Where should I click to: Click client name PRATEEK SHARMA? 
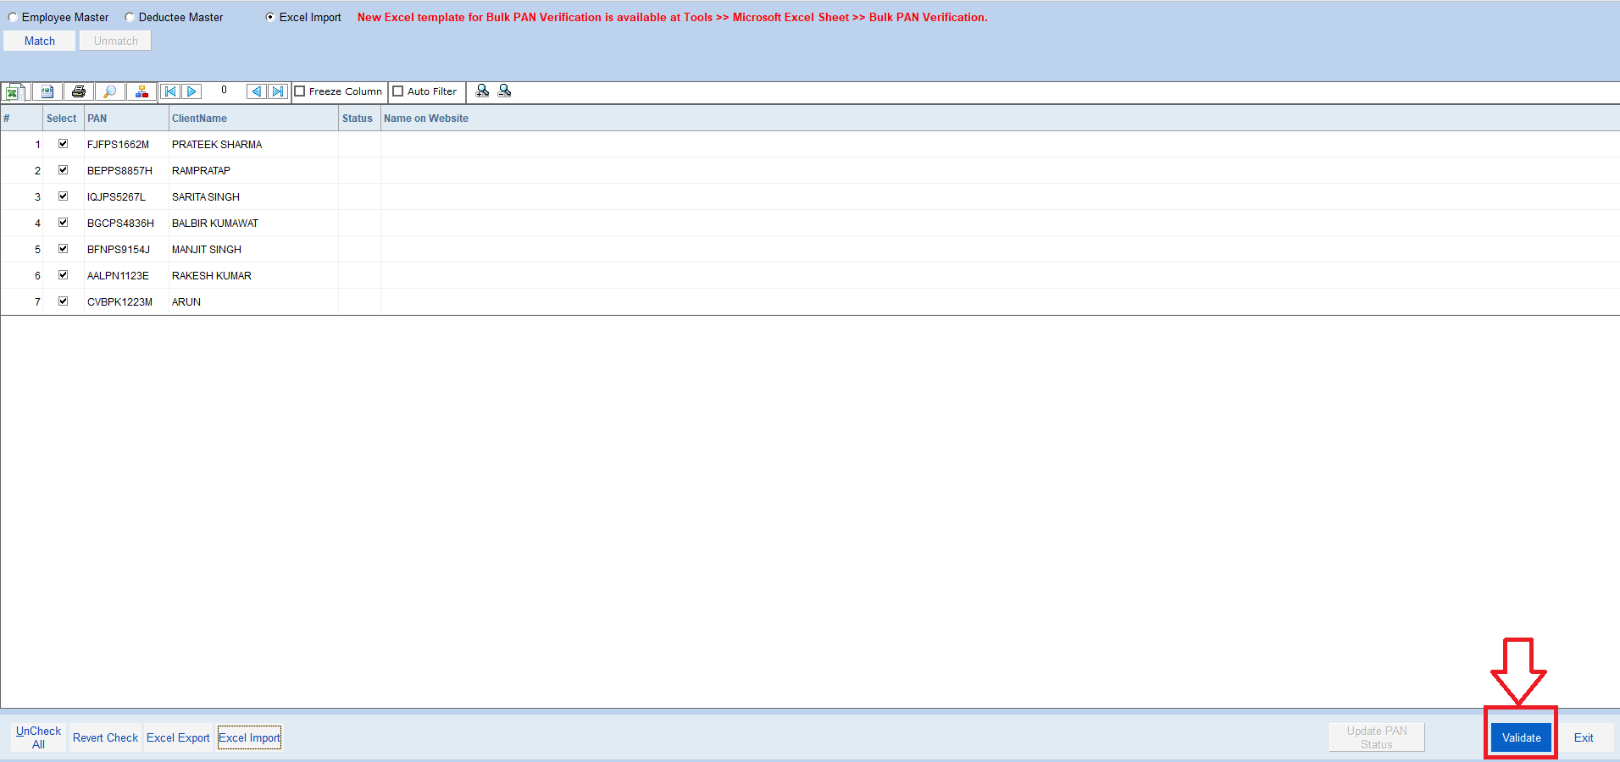(x=217, y=145)
